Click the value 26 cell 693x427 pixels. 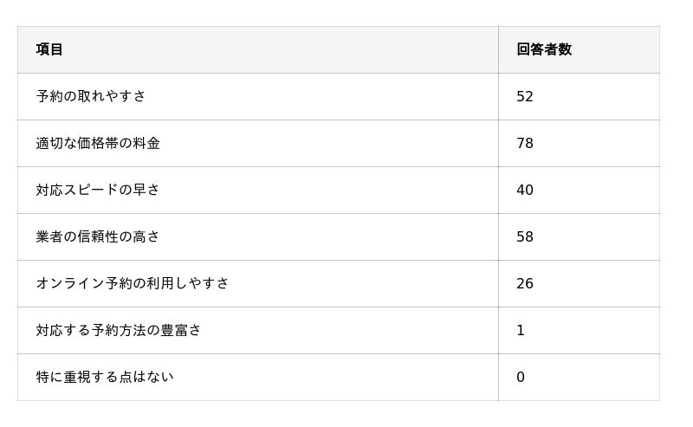(525, 283)
